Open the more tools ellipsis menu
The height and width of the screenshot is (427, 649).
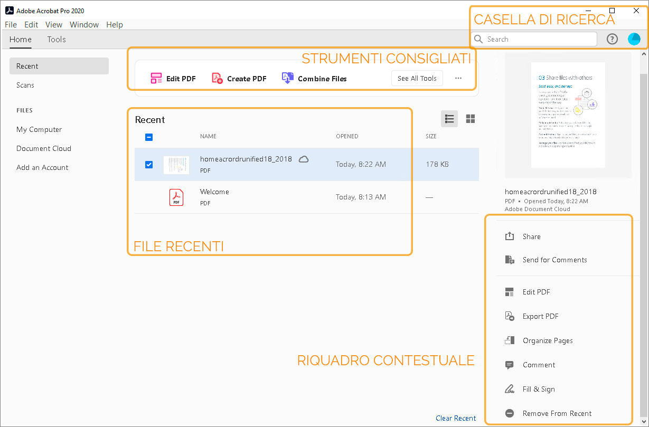click(458, 78)
